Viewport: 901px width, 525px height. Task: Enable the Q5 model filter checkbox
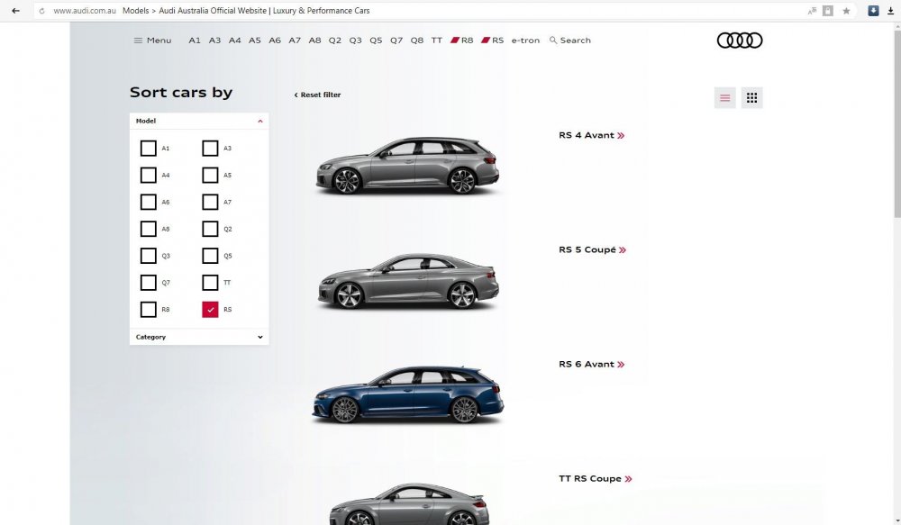pyautogui.click(x=210, y=256)
